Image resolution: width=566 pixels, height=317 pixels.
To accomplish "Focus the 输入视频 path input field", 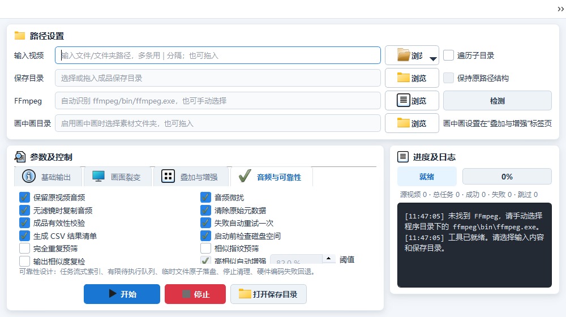I will (218, 55).
